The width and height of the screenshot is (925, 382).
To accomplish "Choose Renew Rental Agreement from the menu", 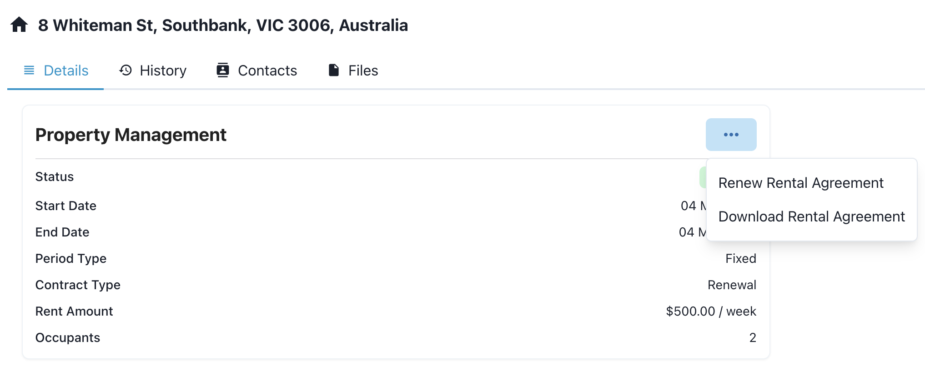I will pyautogui.click(x=800, y=183).
